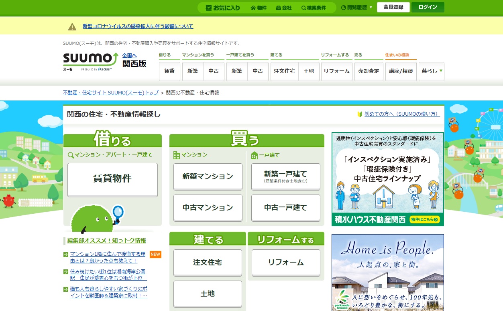Click the arrow icon beside 猫も人も article
This screenshot has height=311, width=503.
click(x=66, y=289)
